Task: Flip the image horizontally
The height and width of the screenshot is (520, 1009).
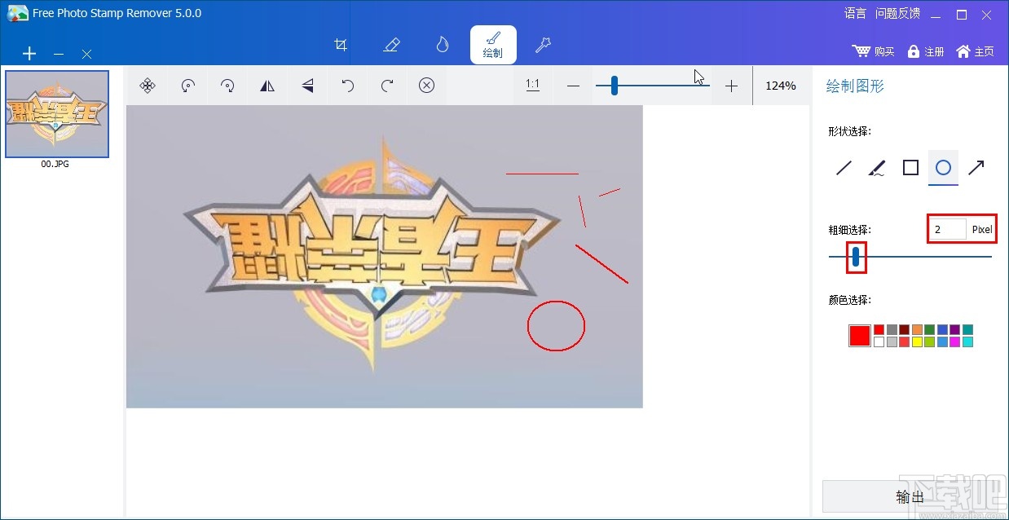Action: point(267,85)
